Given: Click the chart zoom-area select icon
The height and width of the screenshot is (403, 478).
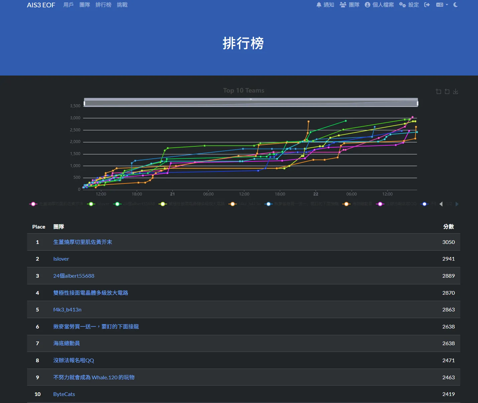Looking at the screenshot, I should tap(438, 92).
